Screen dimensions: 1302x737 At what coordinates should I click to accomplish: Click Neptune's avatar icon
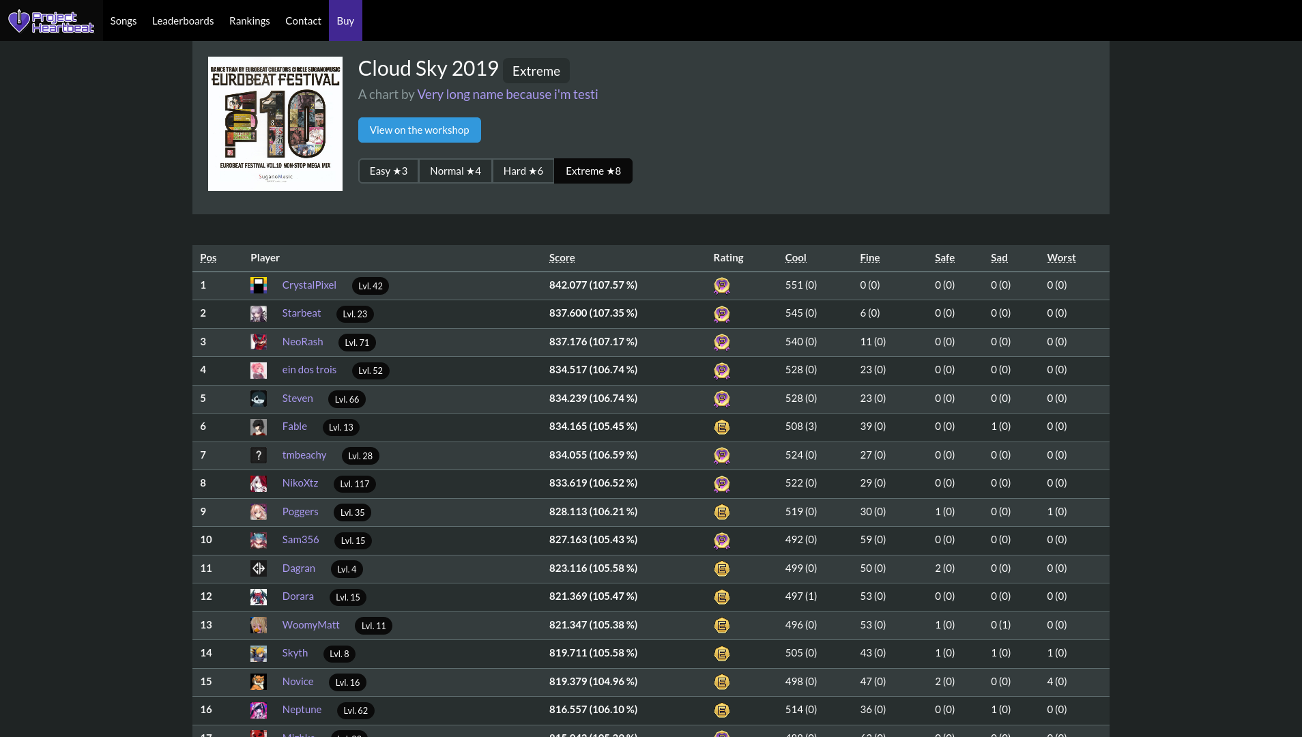(259, 710)
